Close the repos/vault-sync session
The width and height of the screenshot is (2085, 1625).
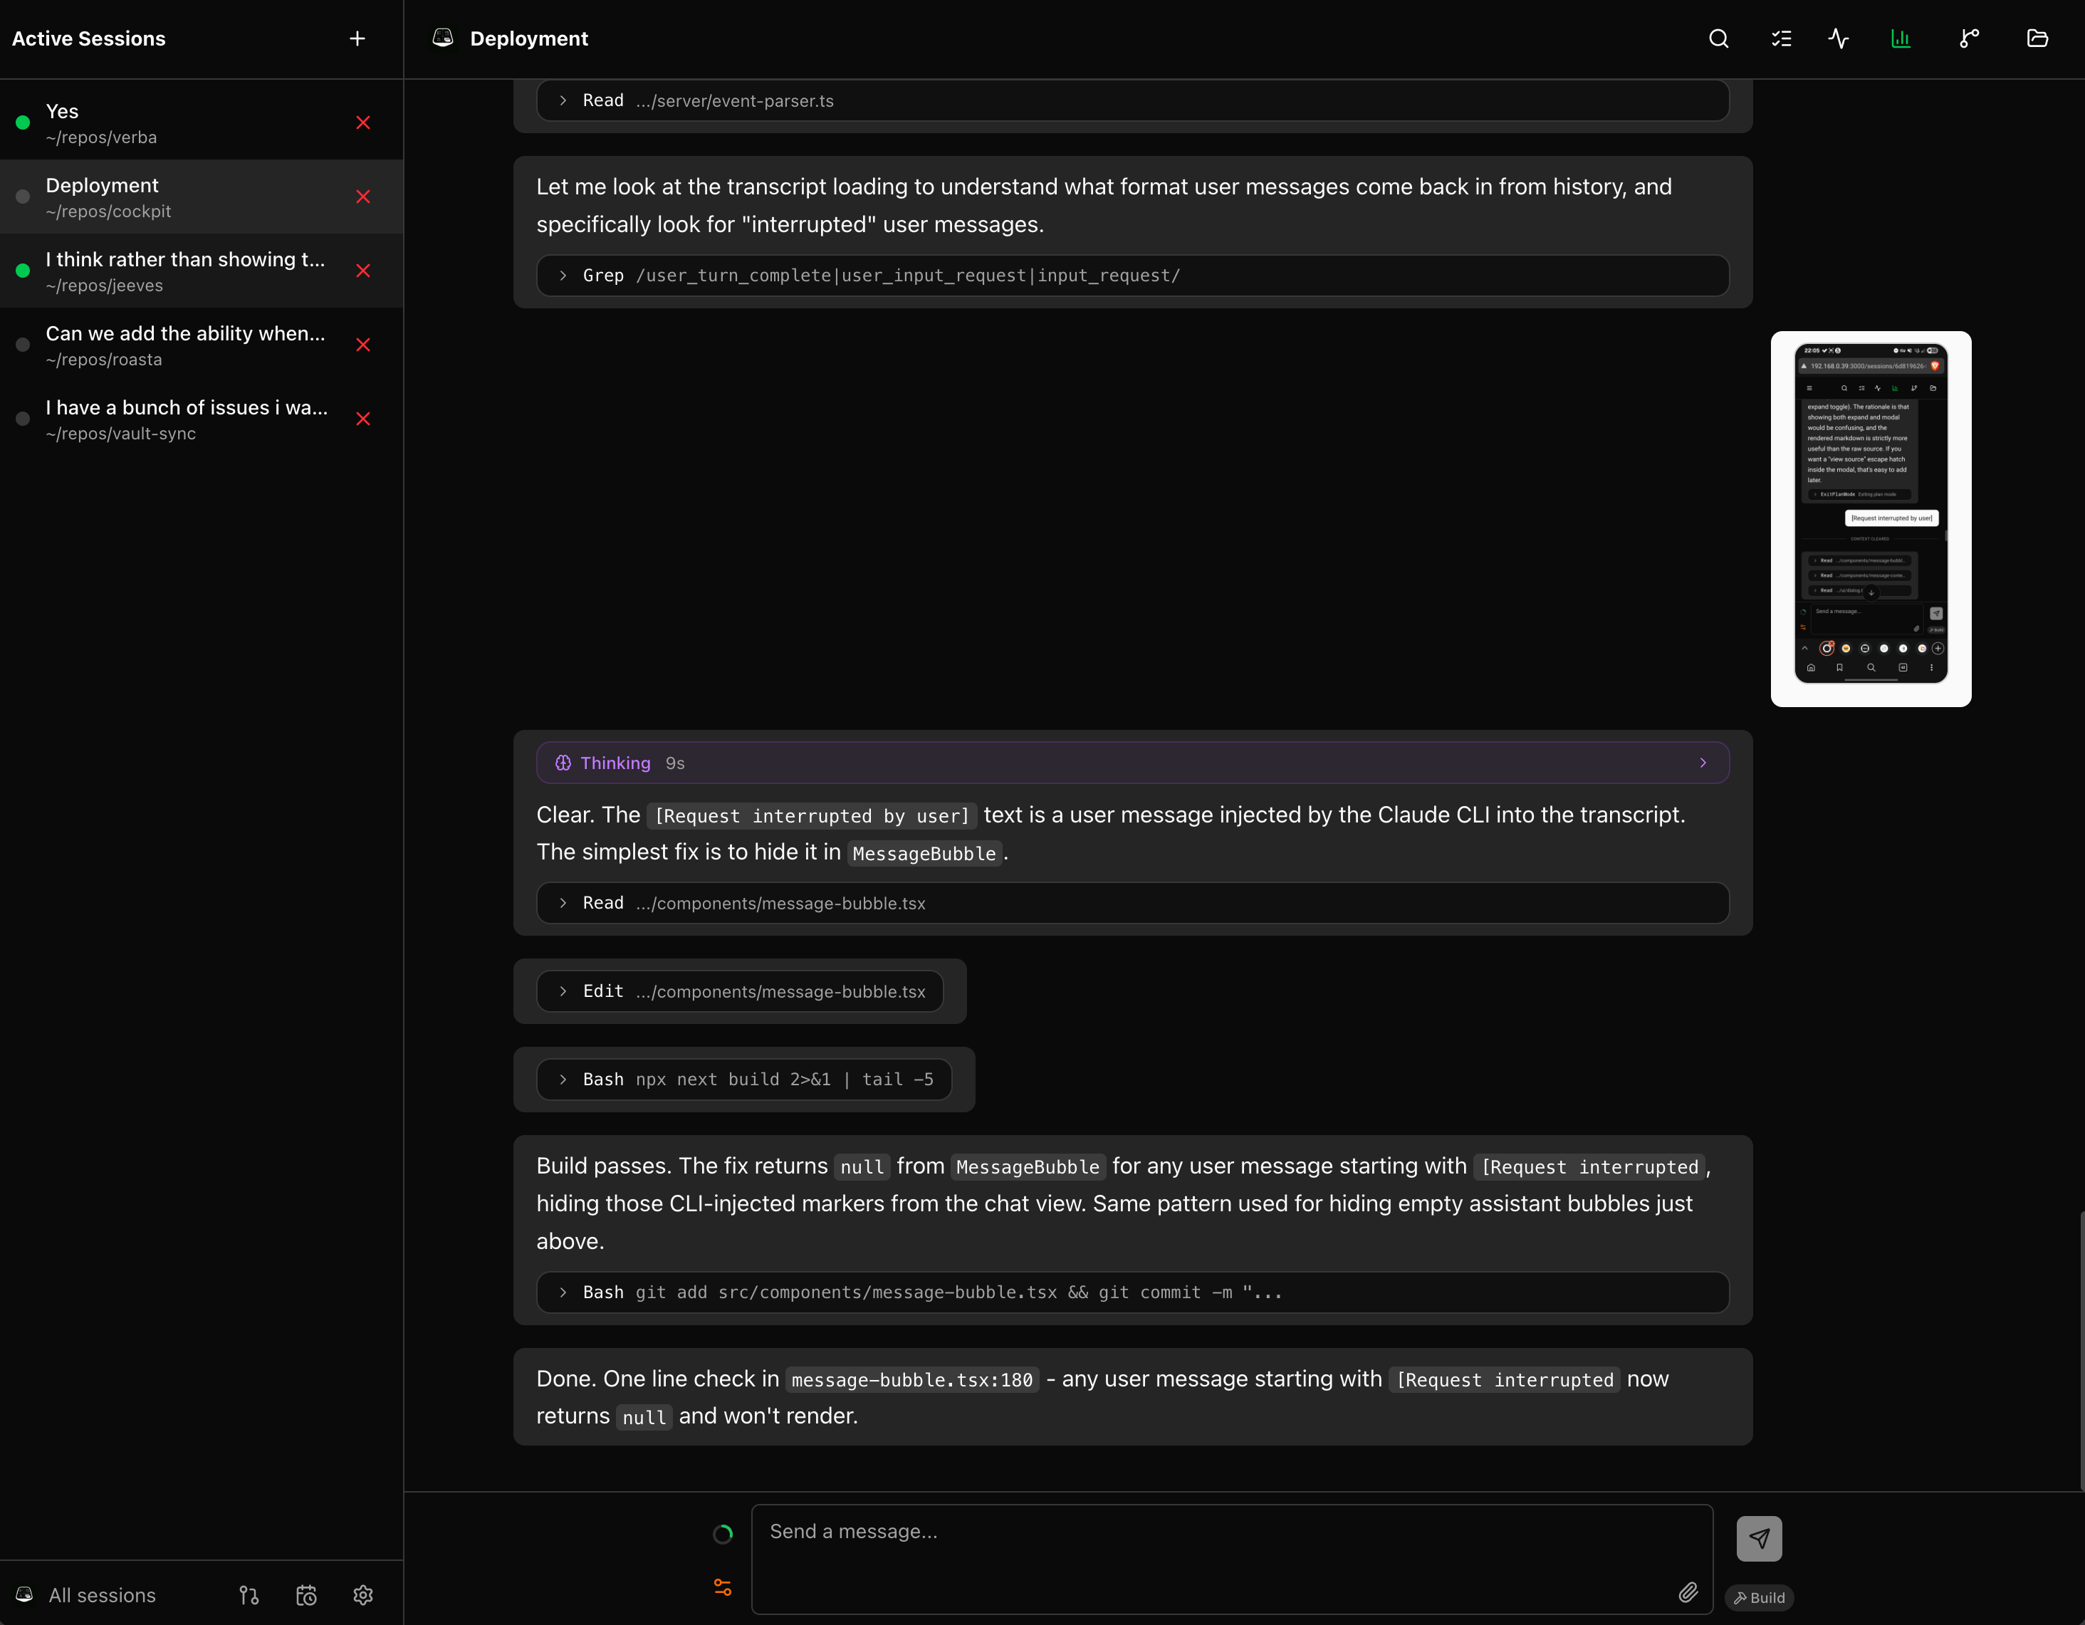point(362,419)
